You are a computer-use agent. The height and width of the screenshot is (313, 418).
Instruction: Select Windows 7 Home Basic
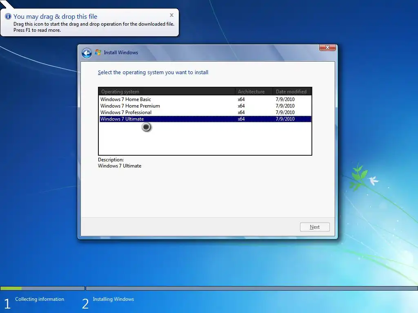(x=205, y=99)
